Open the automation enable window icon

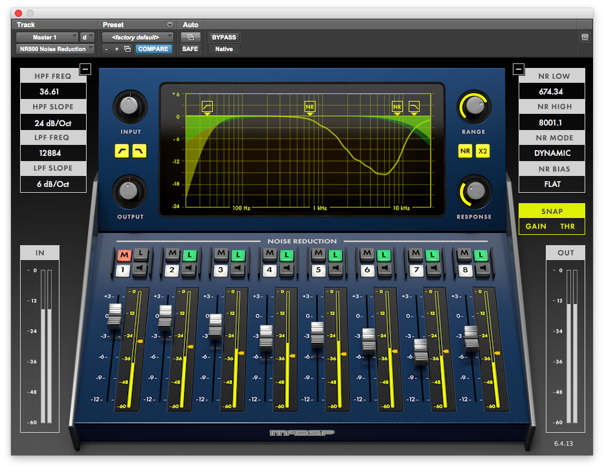(x=190, y=38)
